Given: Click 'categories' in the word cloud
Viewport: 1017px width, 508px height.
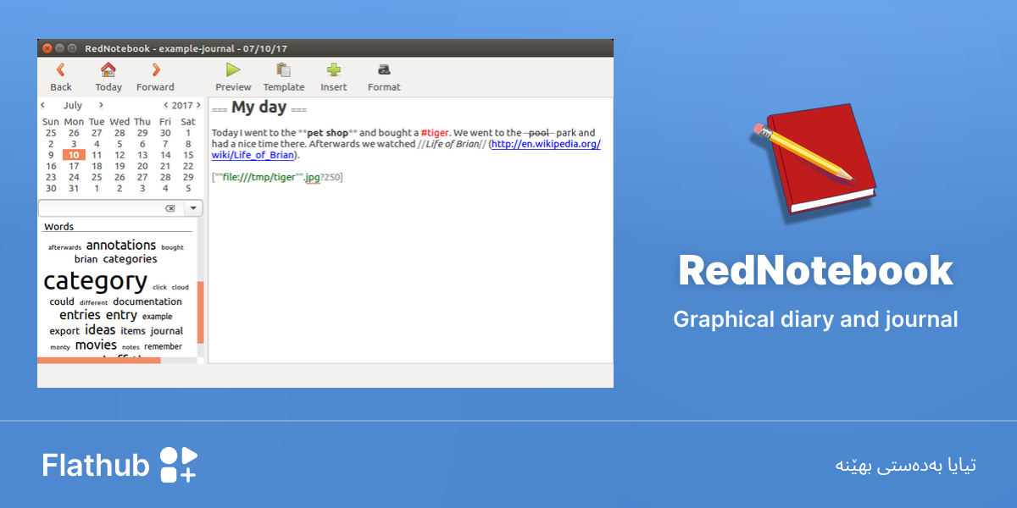Looking at the screenshot, I should tap(130, 259).
